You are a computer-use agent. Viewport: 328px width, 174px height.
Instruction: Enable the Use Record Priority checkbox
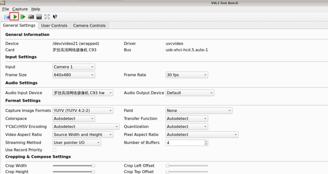click(54, 150)
